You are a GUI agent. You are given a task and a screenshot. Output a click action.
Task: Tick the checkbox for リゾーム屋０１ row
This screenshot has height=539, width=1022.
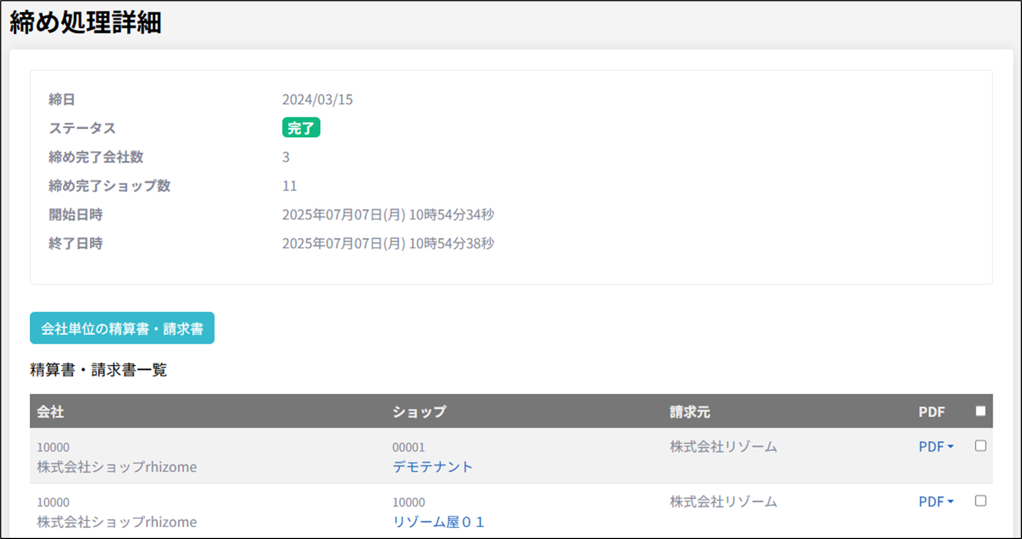pos(980,501)
